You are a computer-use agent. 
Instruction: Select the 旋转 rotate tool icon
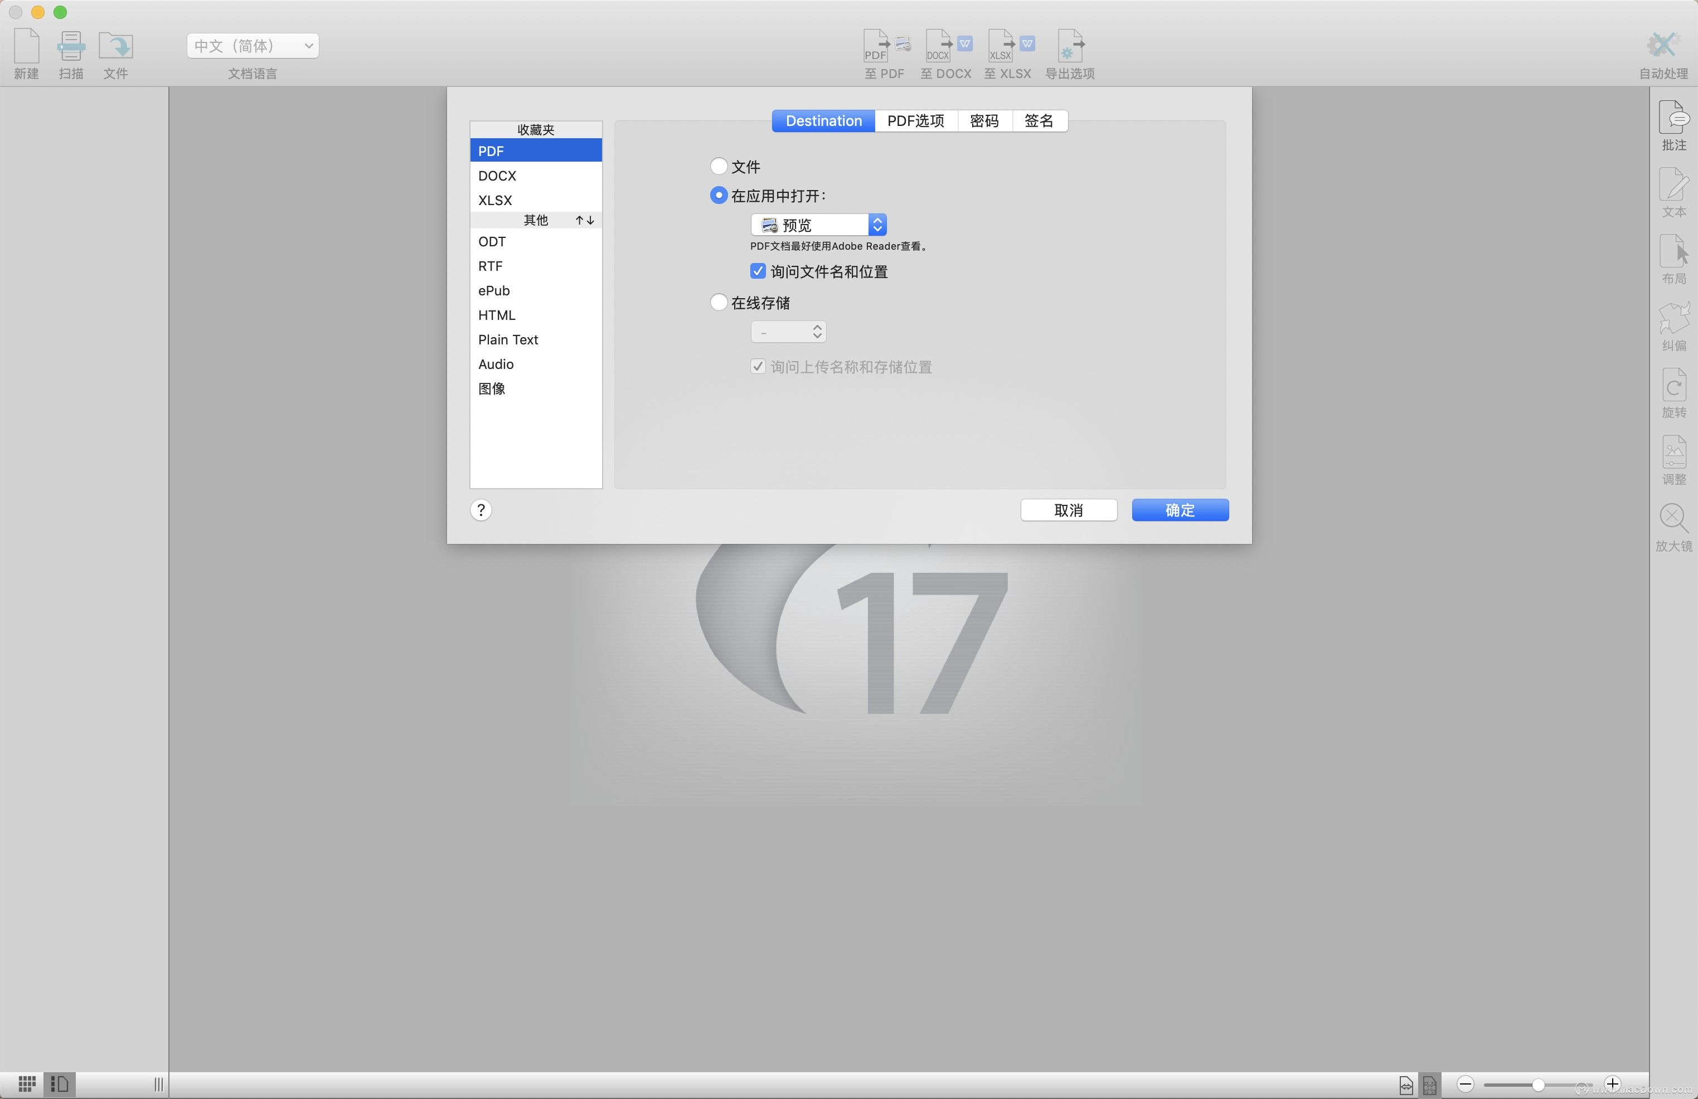(1673, 387)
